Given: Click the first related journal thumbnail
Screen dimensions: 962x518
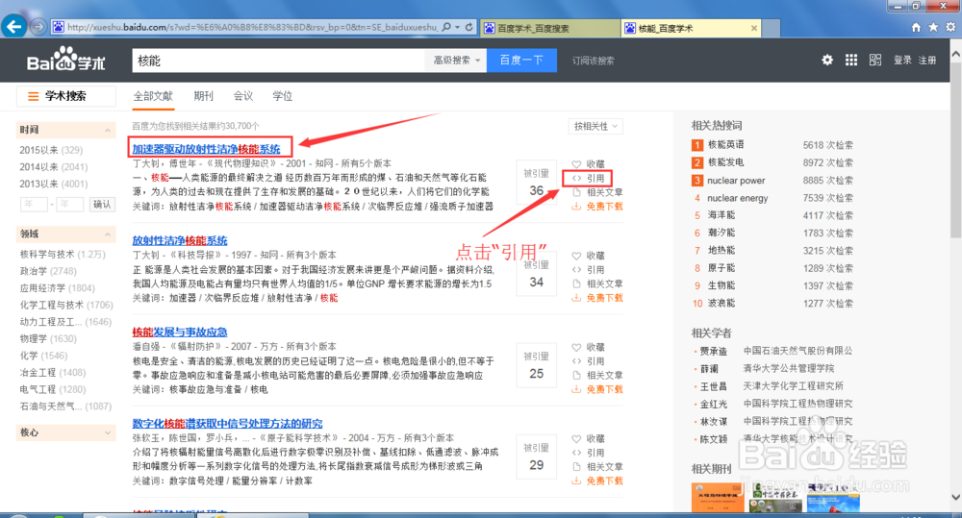Looking at the screenshot, I should 718,498.
